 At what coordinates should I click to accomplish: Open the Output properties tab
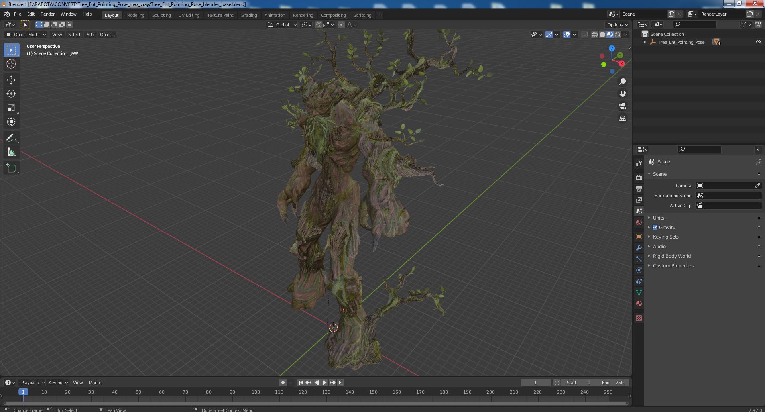[639, 188]
